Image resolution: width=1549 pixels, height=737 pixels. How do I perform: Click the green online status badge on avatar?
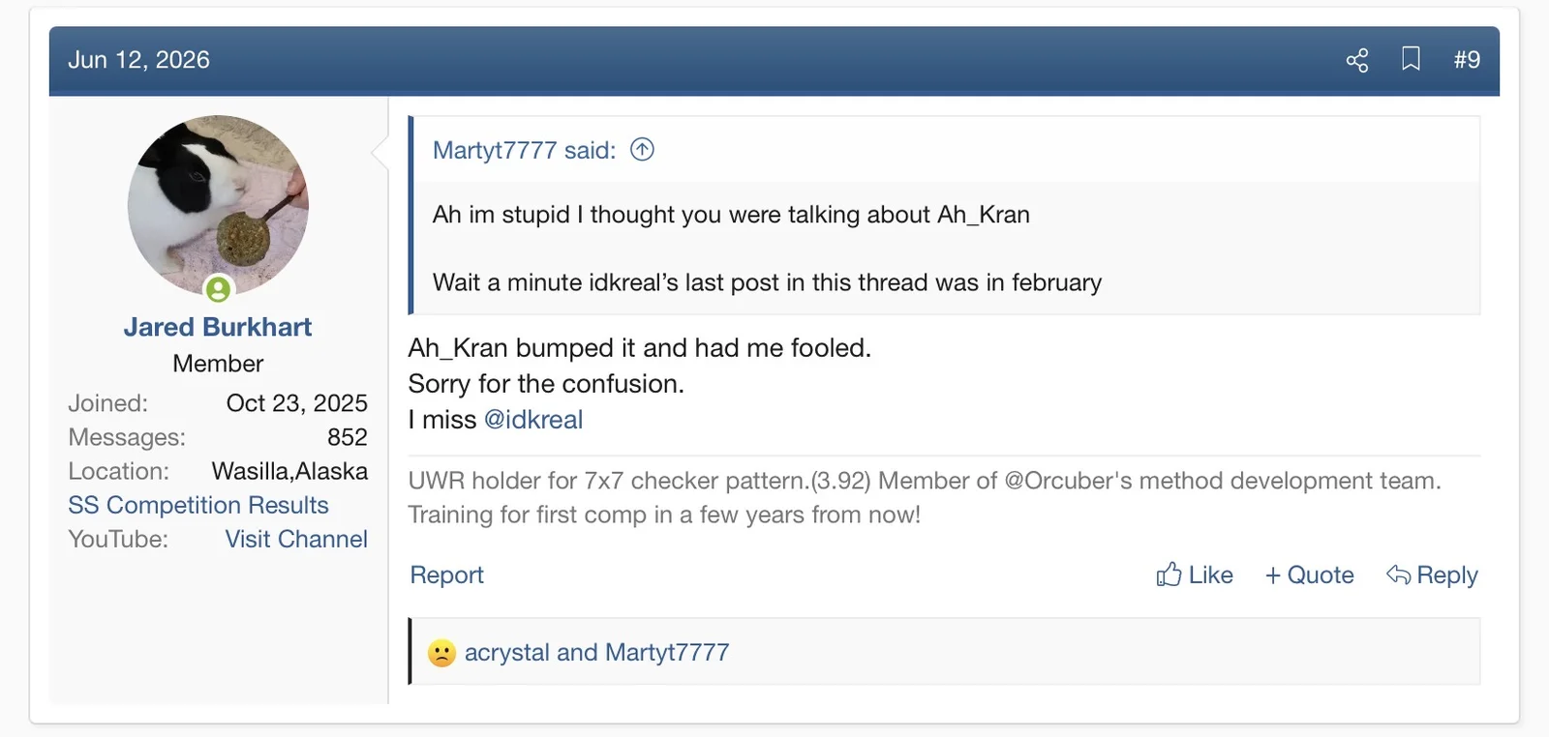pyautogui.click(x=219, y=288)
